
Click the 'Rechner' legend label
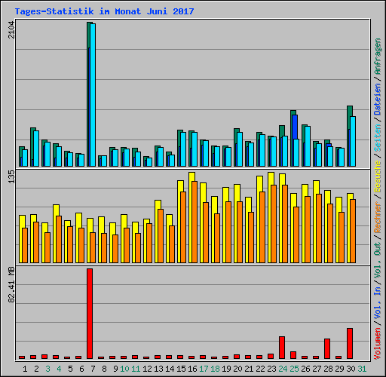pos(378,217)
